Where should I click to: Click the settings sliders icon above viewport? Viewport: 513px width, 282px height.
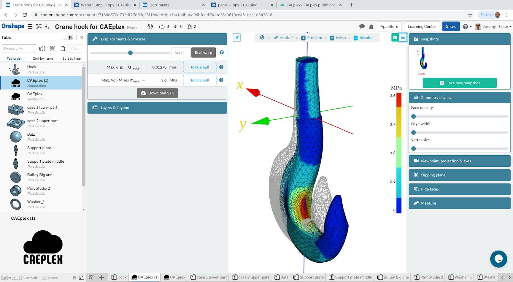403,38
